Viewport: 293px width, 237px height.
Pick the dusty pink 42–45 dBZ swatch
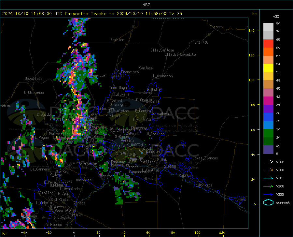click(268, 93)
